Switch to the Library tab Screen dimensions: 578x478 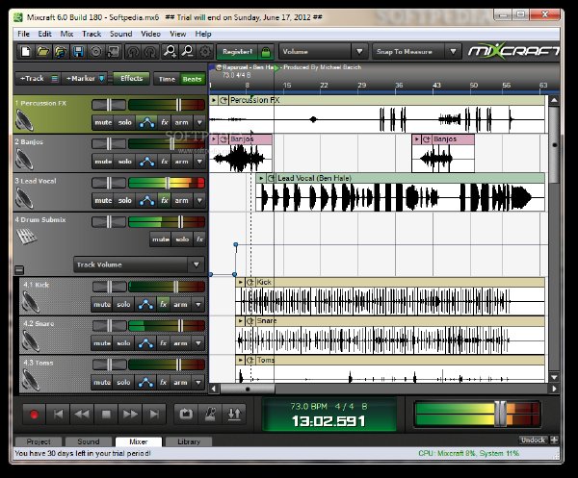(x=189, y=441)
